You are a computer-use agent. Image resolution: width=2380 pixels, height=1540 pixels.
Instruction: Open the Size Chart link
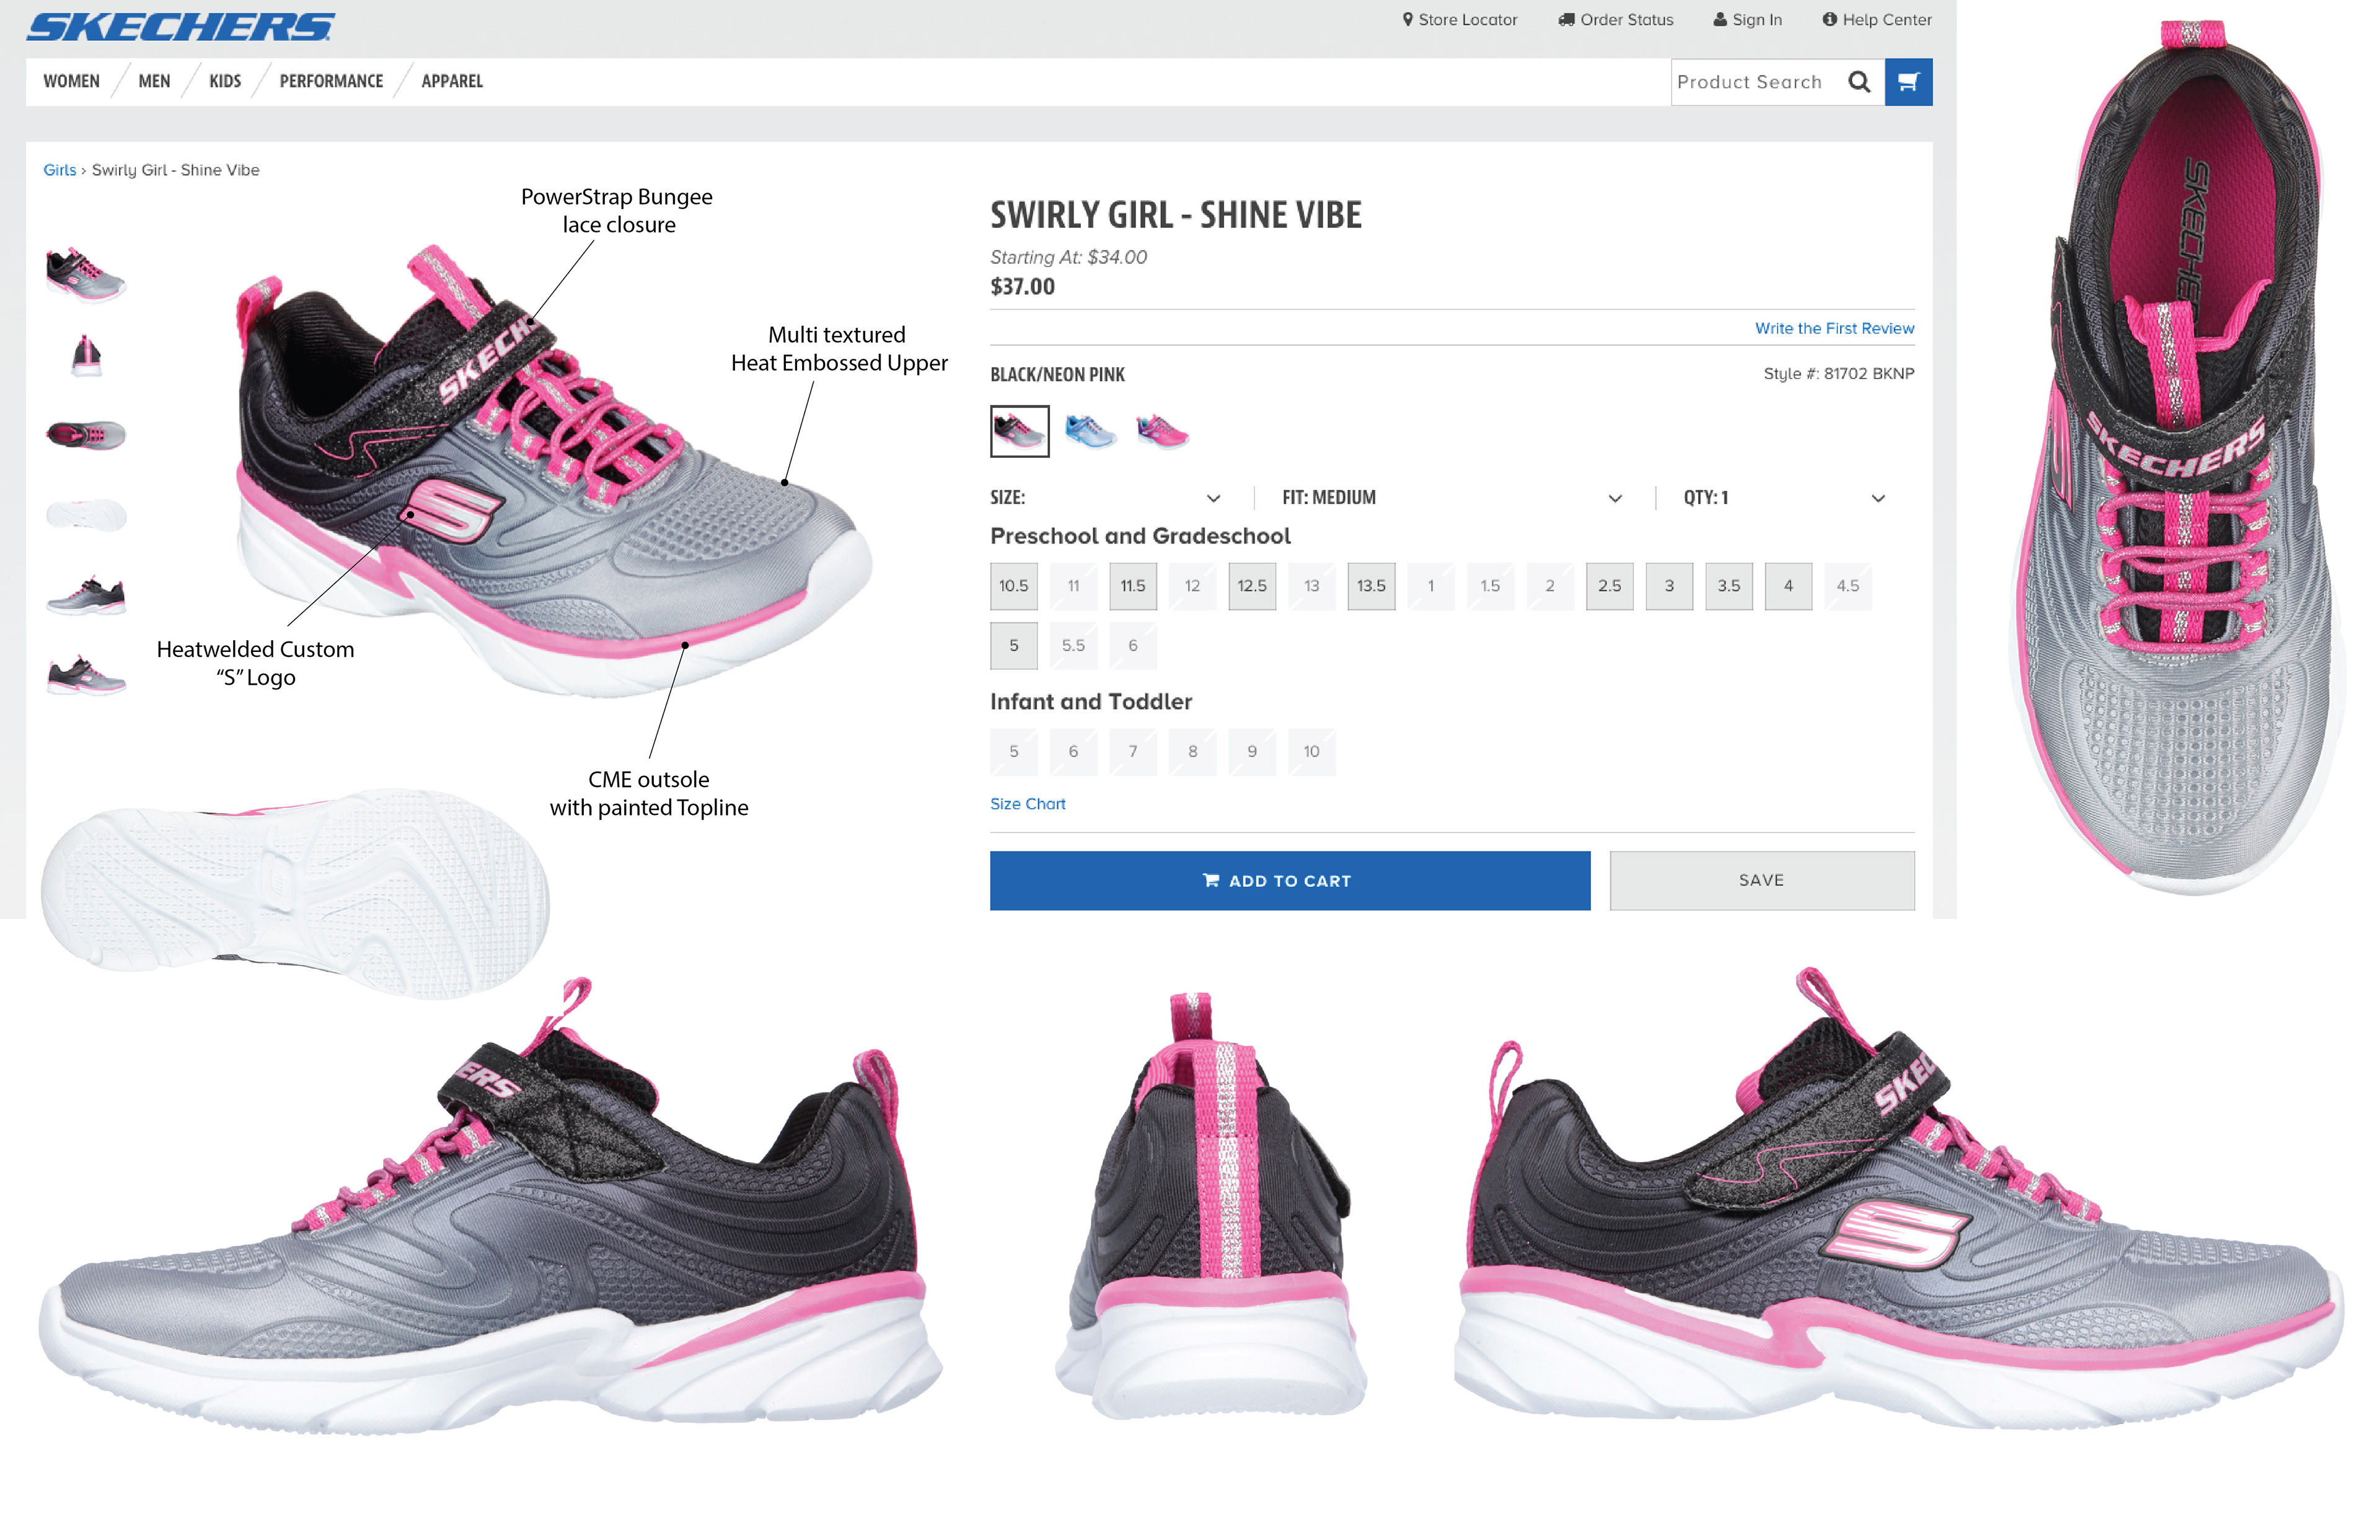(1027, 804)
